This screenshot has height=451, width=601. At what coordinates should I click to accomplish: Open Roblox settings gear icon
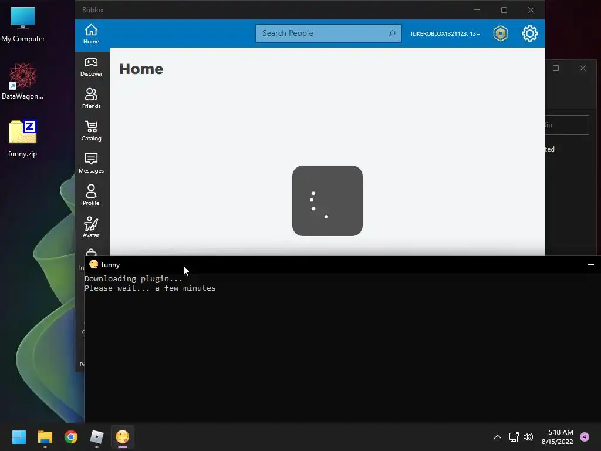point(530,33)
